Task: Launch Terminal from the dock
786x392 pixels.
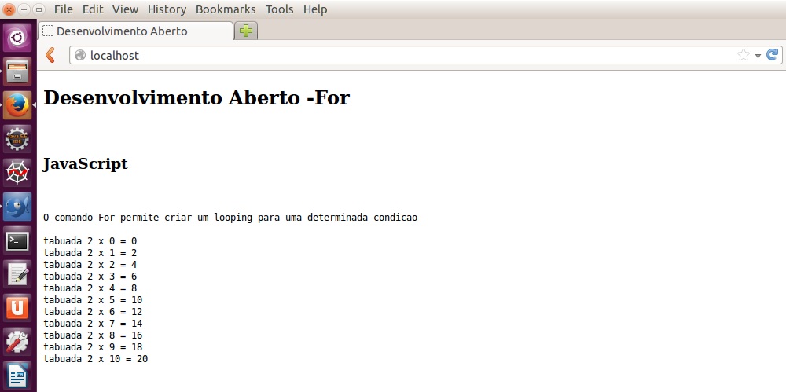Action: click(x=17, y=240)
